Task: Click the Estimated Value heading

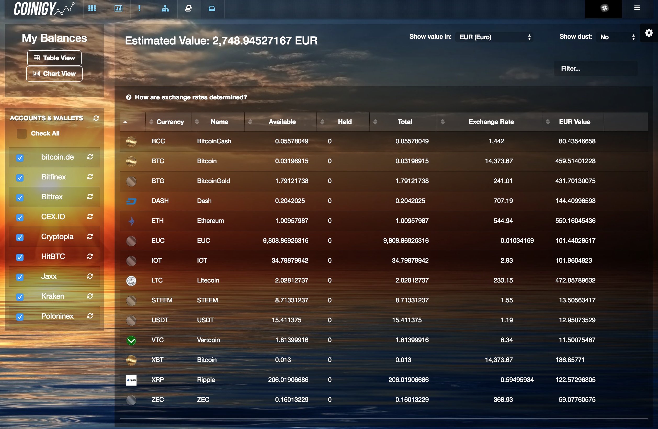Action: pos(221,41)
